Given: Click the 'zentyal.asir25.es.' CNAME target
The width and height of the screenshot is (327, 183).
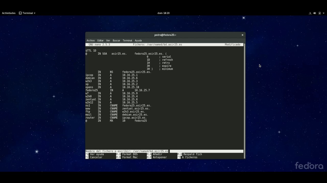Looking at the screenshot, I should tap(136, 109).
